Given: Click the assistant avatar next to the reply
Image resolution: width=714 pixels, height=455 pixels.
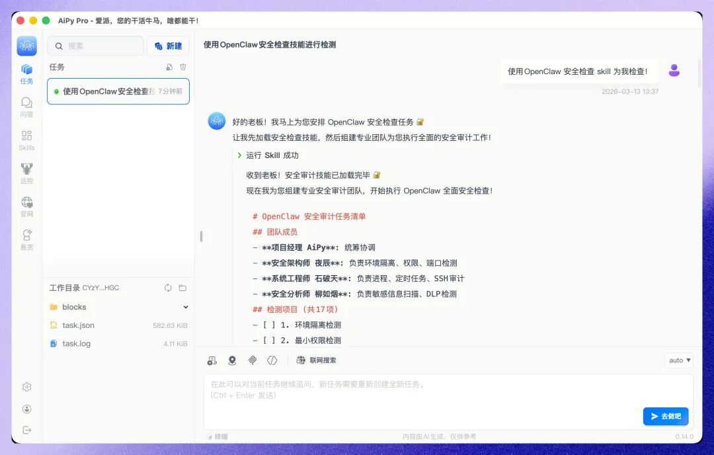Looking at the screenshot, I should (217, 121).
